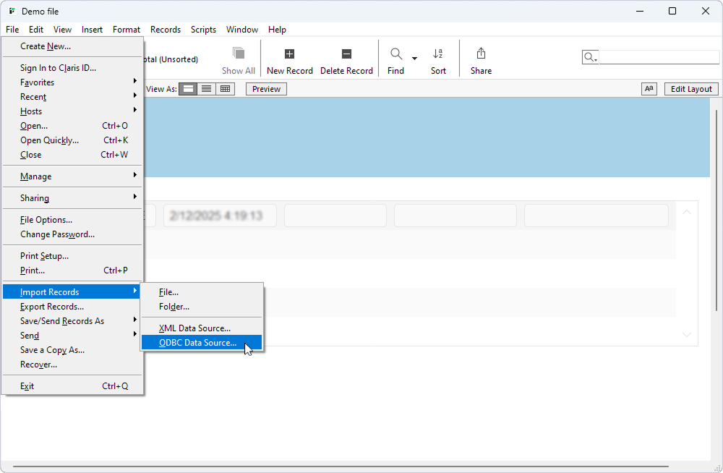Choose Close from the File menu
Viewport: 723px width, 473px height.
[x=72, y=155]
